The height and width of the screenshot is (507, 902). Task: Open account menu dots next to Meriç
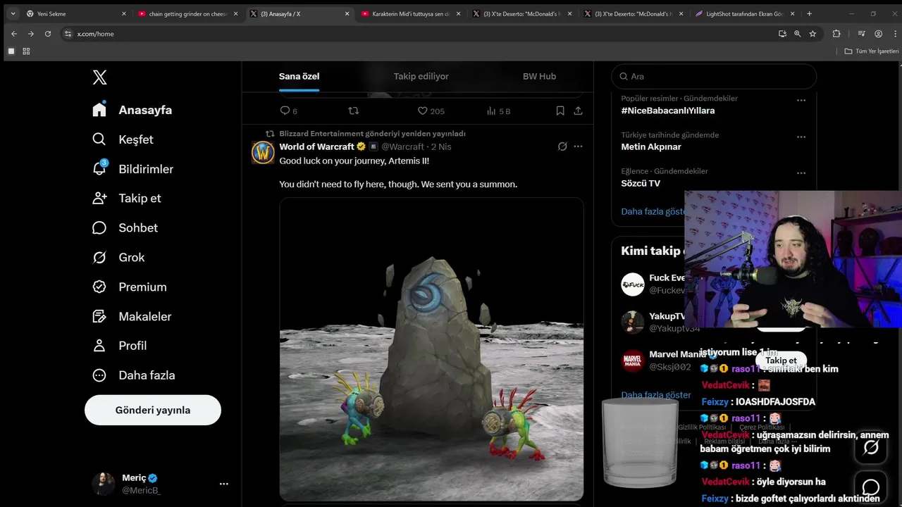click(x=223, y=484)
